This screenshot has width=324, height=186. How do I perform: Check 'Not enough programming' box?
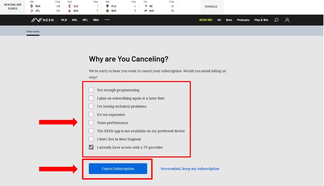click(91, 90)
